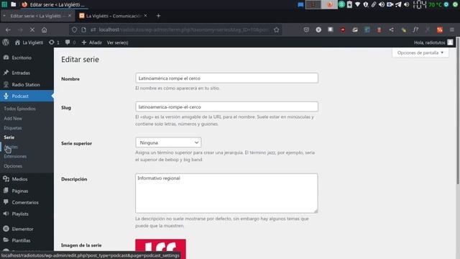Bookmark page with the star icon
Image resolution: width=460 pixels, height=259 pixels.
pos(276,30)
